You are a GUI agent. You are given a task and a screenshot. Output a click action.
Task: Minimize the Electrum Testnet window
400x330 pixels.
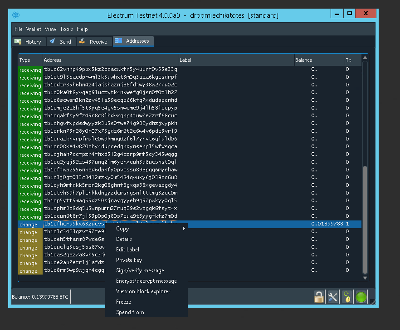click(x=337, y=14)
